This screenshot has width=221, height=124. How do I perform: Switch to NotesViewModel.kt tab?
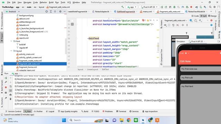point(196,11)
